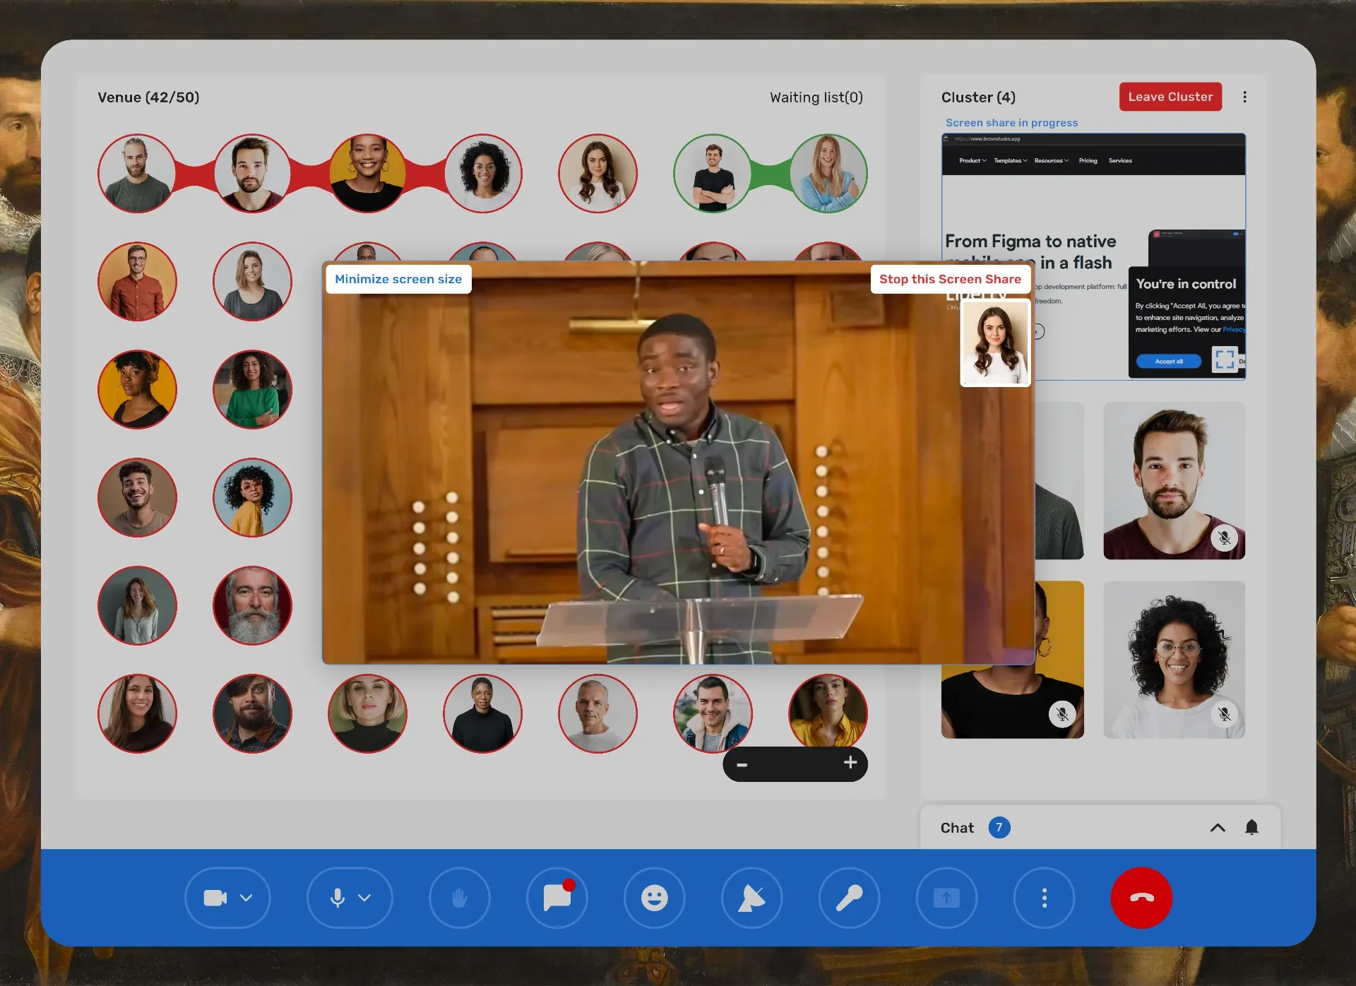The width and height of the screenshot is (1356, 986).
Task: Click the camera icon in bottom toolbar
Action: pos(215,898)
